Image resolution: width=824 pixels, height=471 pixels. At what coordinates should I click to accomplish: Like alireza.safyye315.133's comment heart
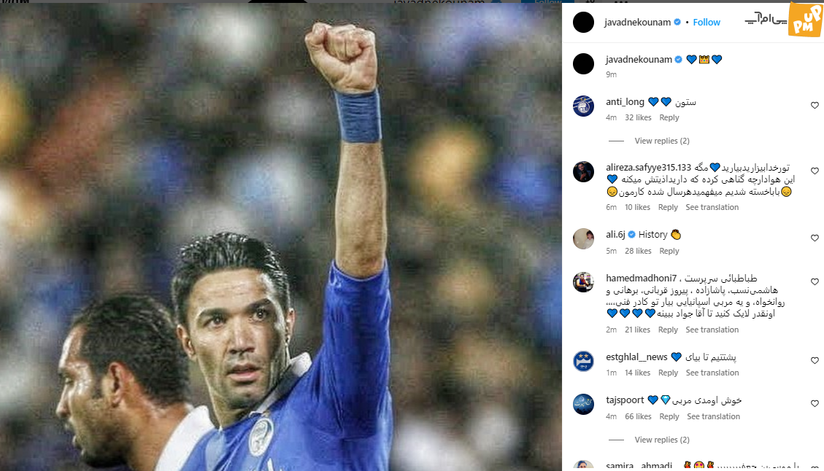[815, 171]
